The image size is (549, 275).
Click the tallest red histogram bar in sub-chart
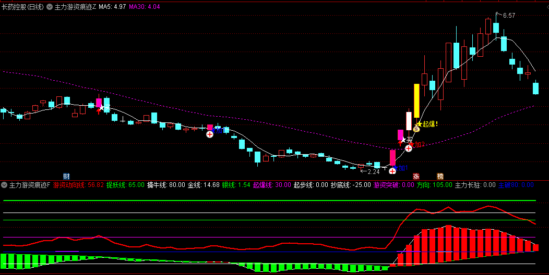[x=448, y=244]
